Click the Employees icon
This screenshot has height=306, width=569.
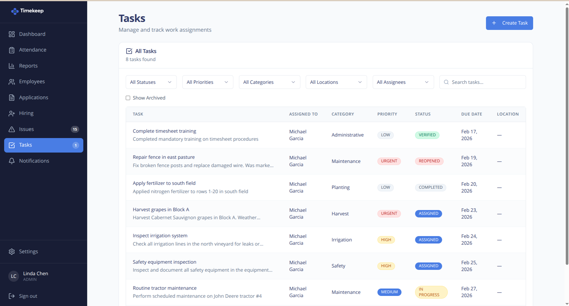[x=12, y=81]
